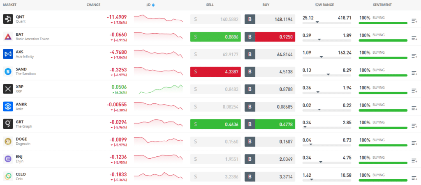The height and width of the screenshot is (185, 421).
Task: Add CELO to watchlist via list-plus icon
Action: pos(414,178)
